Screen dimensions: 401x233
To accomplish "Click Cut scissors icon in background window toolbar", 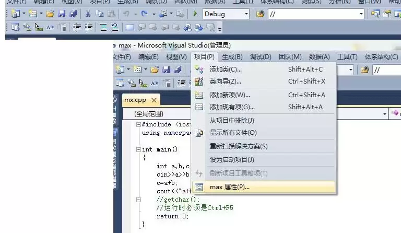I will coord(88,14).
